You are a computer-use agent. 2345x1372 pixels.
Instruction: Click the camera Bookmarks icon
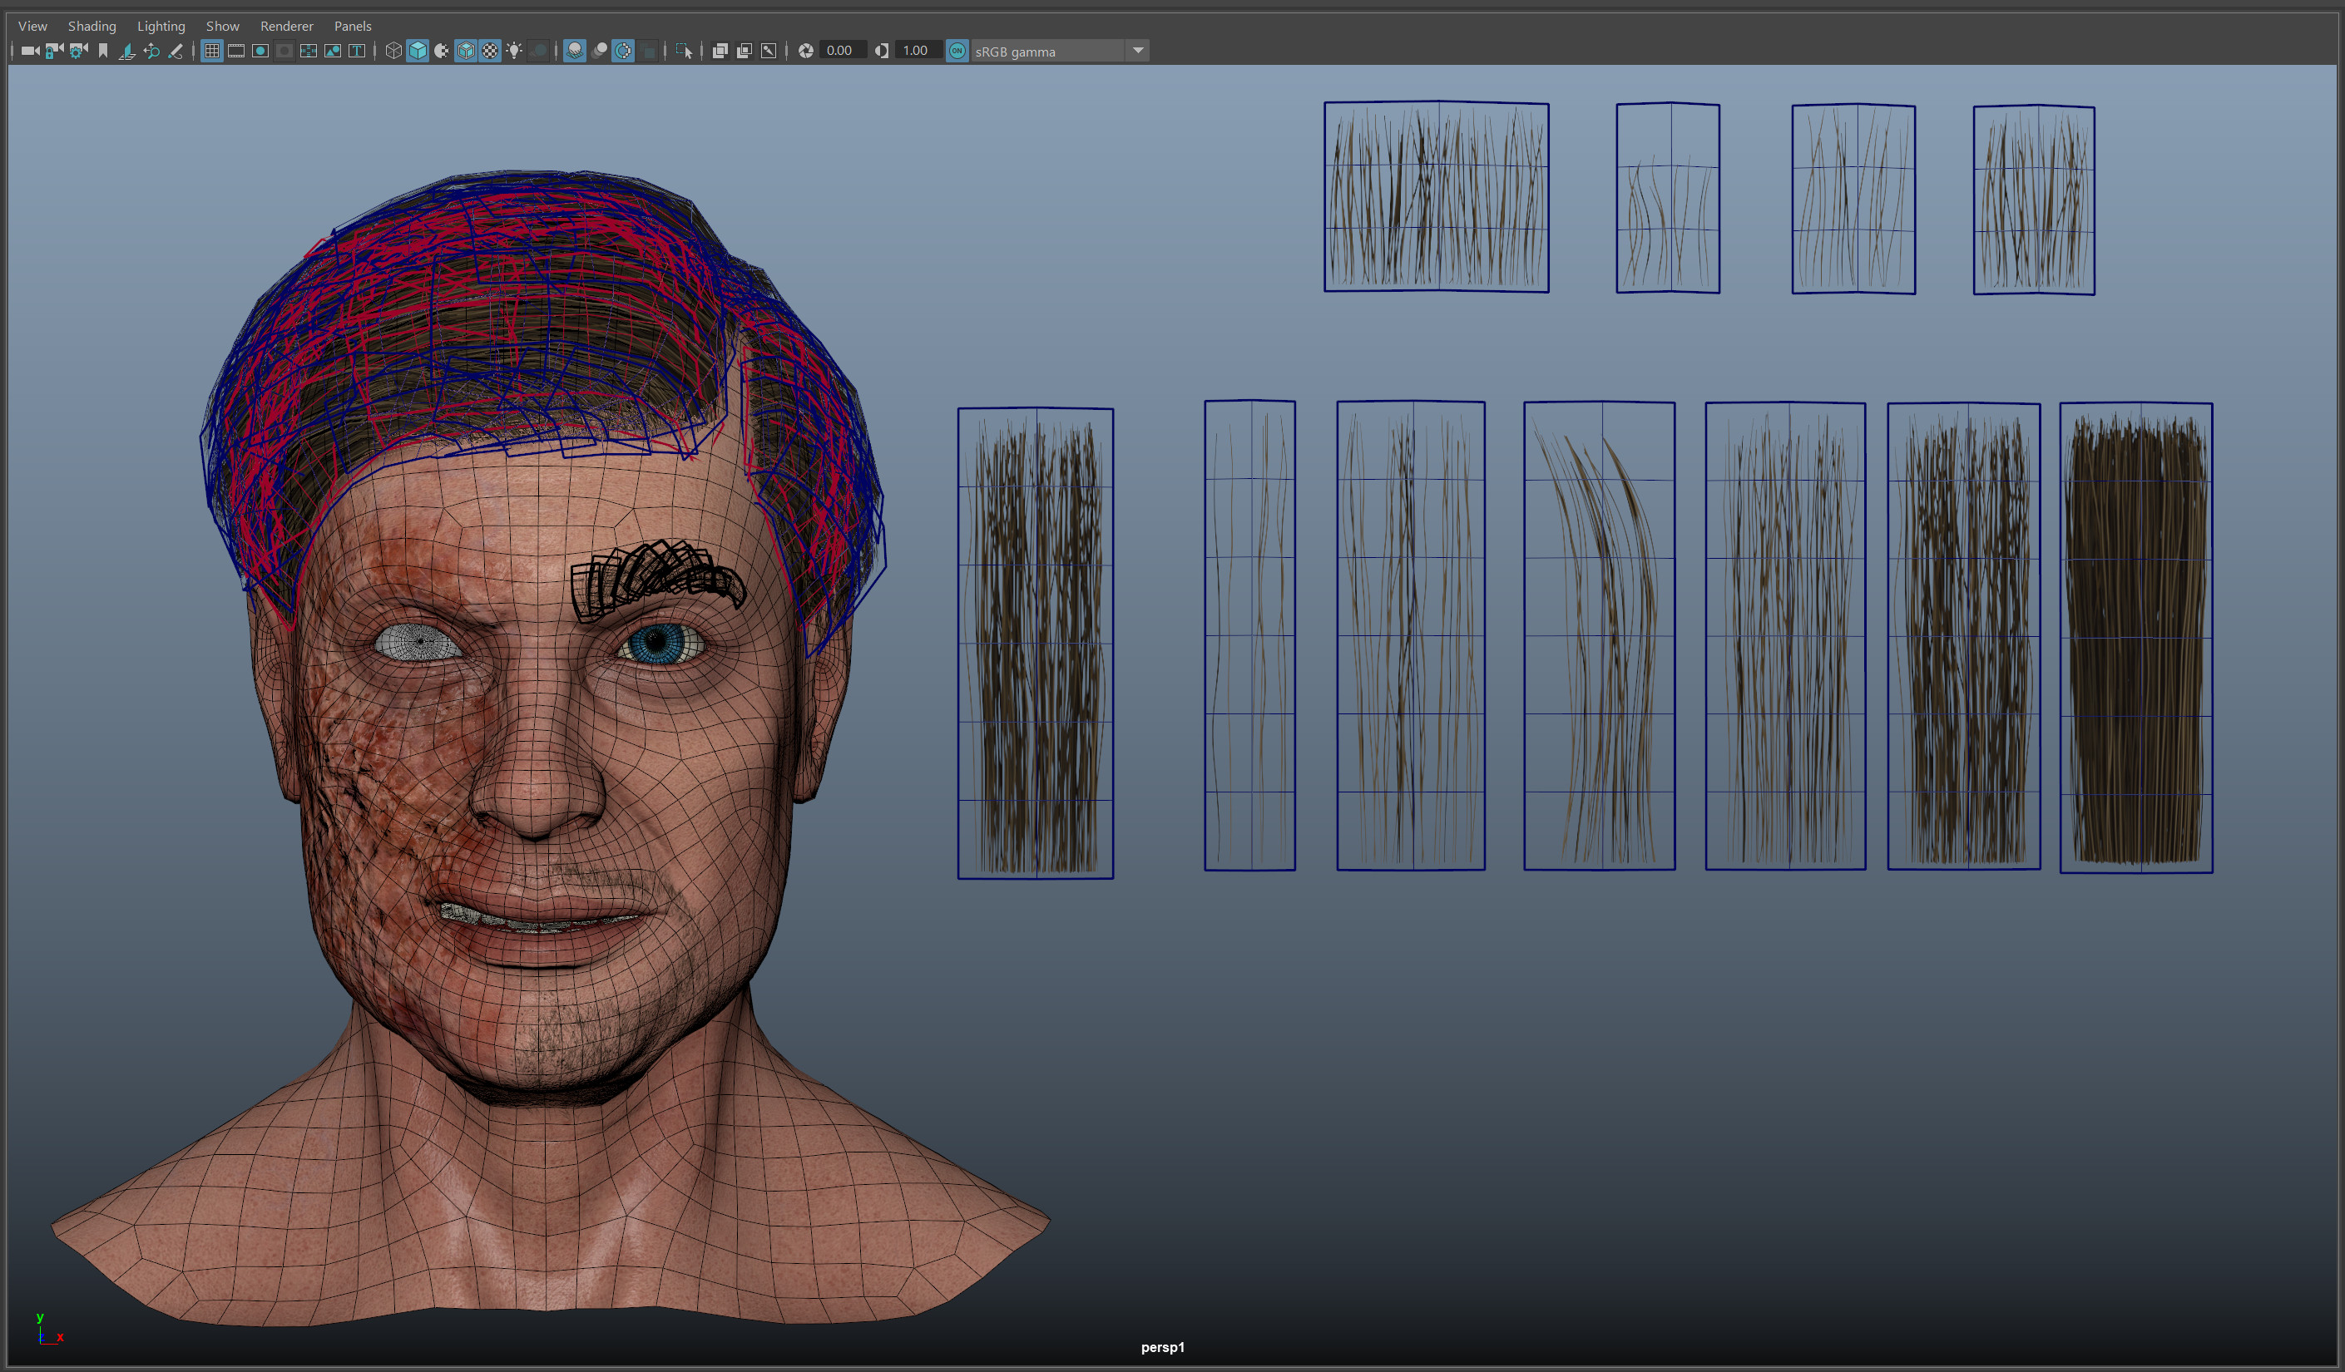tap(103, 52)
